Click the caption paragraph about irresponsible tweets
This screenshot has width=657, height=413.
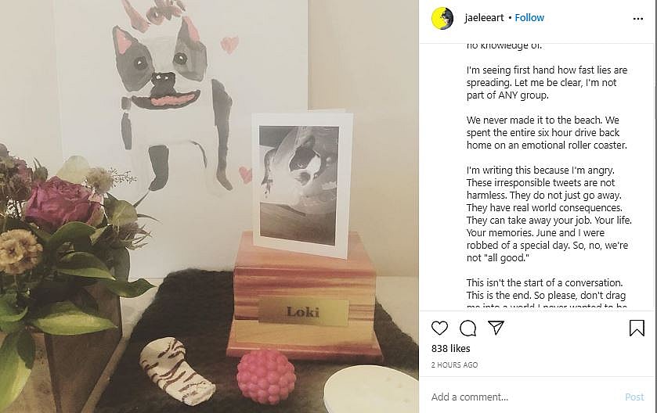549,214
